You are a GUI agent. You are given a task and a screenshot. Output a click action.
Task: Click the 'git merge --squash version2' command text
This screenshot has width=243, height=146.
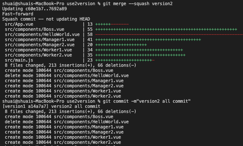point(138,4)
